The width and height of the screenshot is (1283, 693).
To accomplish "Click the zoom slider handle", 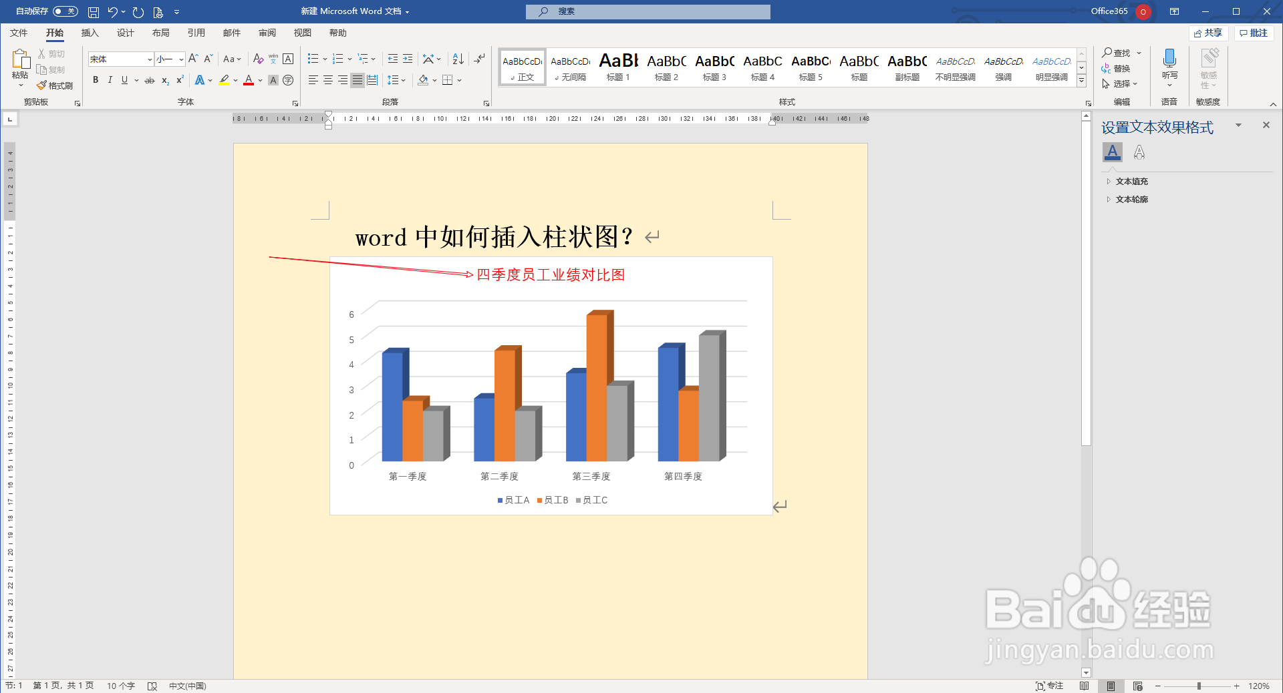I will [x=1199, y=686].
